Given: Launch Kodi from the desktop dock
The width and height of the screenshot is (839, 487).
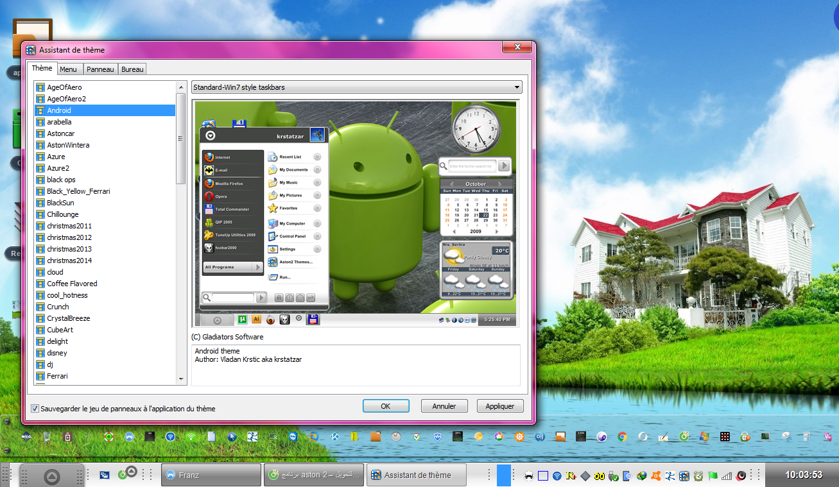Looking at the screenshot, I should pos(334,436).
